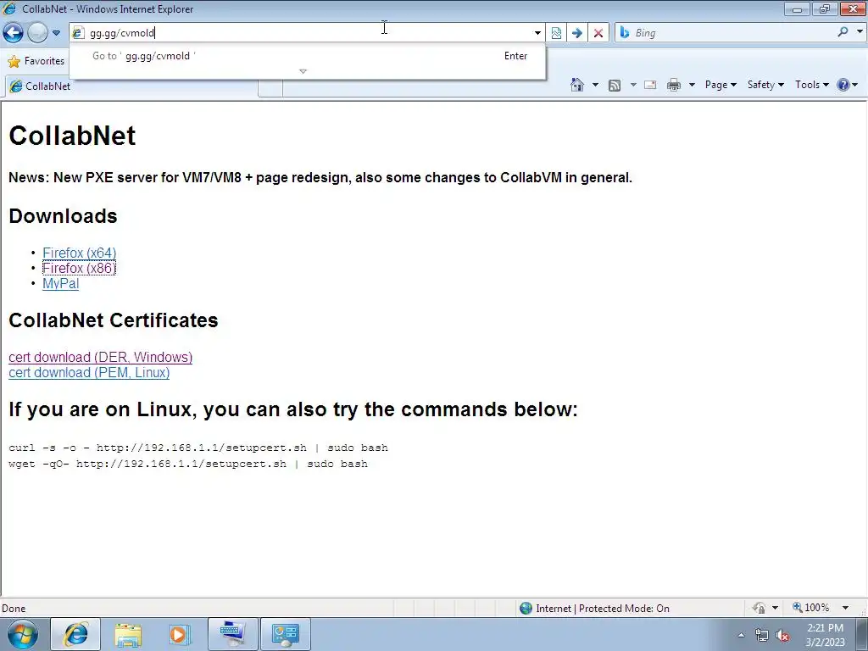Open the Tools menu
The height and width of the screenshot is (651, 868).
[811, 85]
